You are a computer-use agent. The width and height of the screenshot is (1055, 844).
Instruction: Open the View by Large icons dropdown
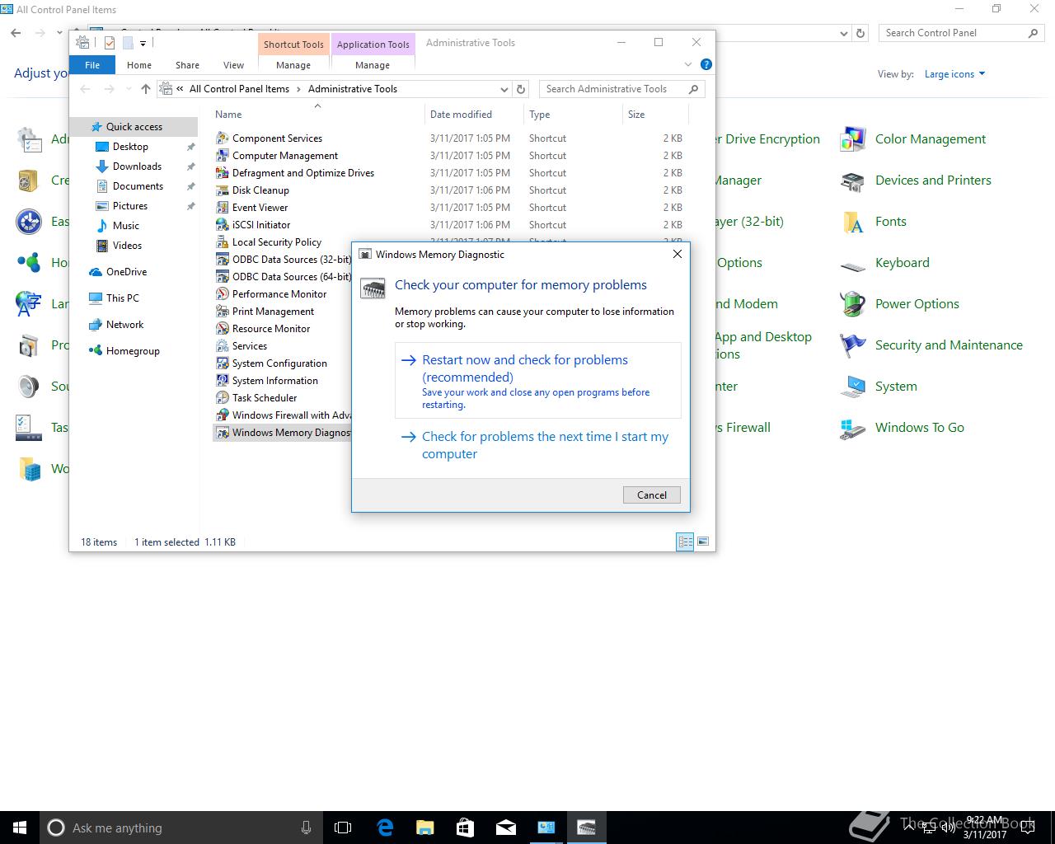[x=954, y=74]
